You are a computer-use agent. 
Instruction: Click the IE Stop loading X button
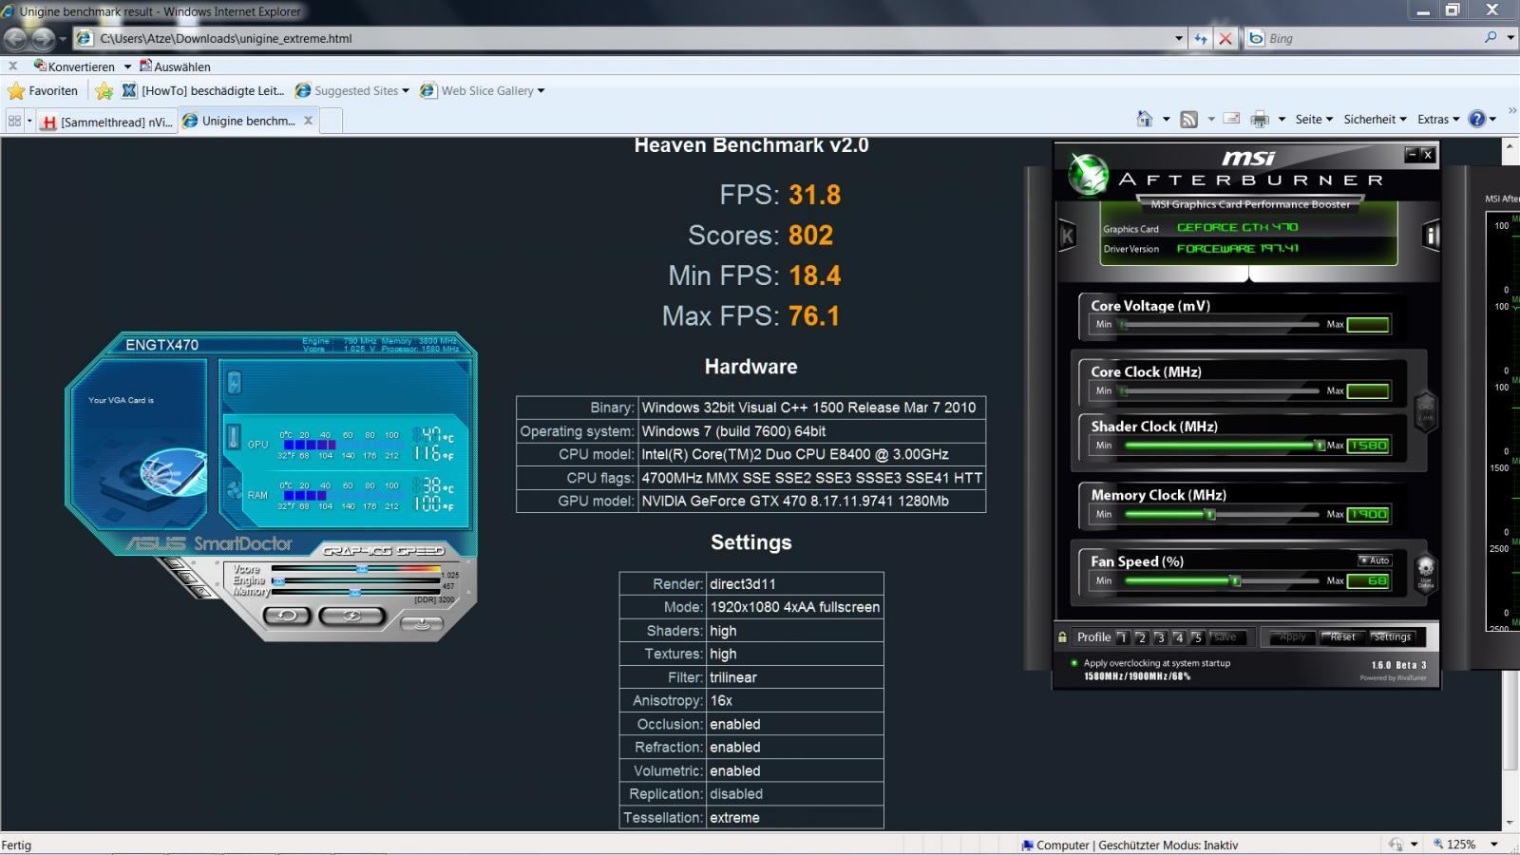coord(1225,38)
